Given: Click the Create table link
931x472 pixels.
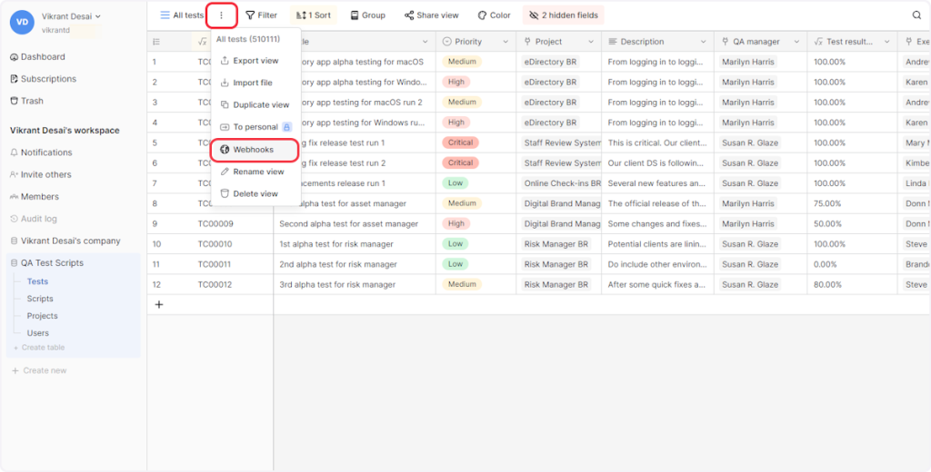Looking at the screenshot, I should 43,348.
